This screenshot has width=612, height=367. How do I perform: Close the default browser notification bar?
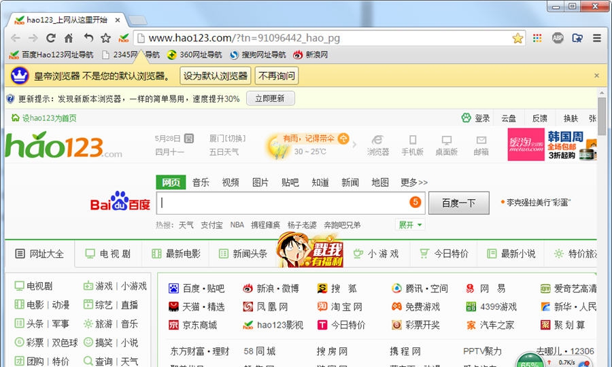(x=596, y=75)
